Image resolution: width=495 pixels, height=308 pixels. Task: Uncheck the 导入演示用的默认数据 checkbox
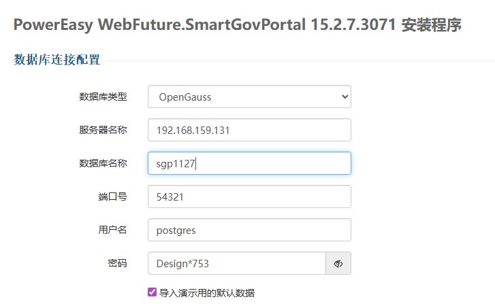tap(152, 292)
